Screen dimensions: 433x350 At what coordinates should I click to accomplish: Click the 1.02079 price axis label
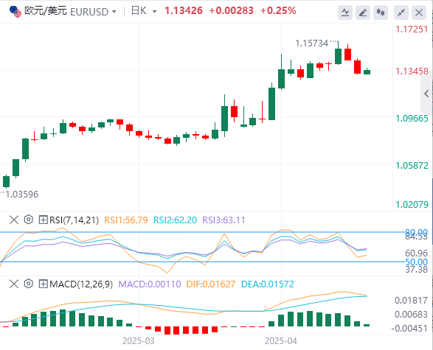pyautogui.click(x=412, y=205)
